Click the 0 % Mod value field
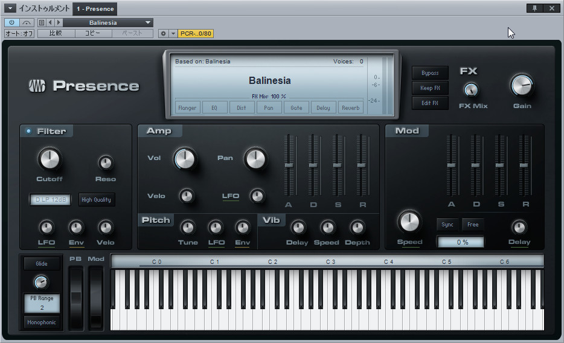The image size is (564, 343). 461,242
